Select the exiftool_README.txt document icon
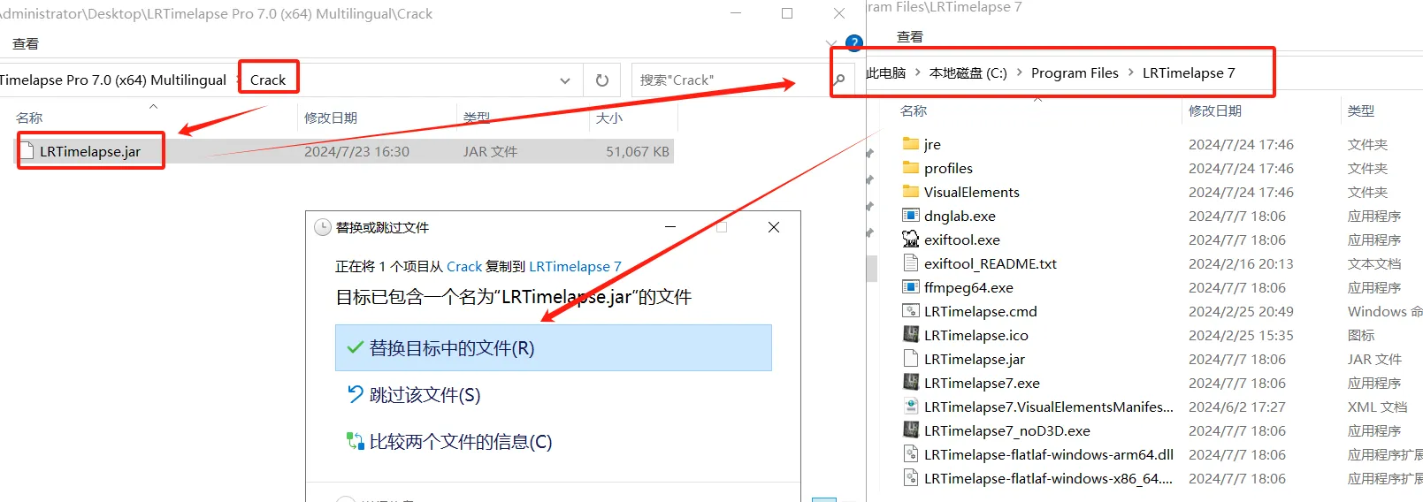Screen dimensions: 1423x502 [911, 263]
